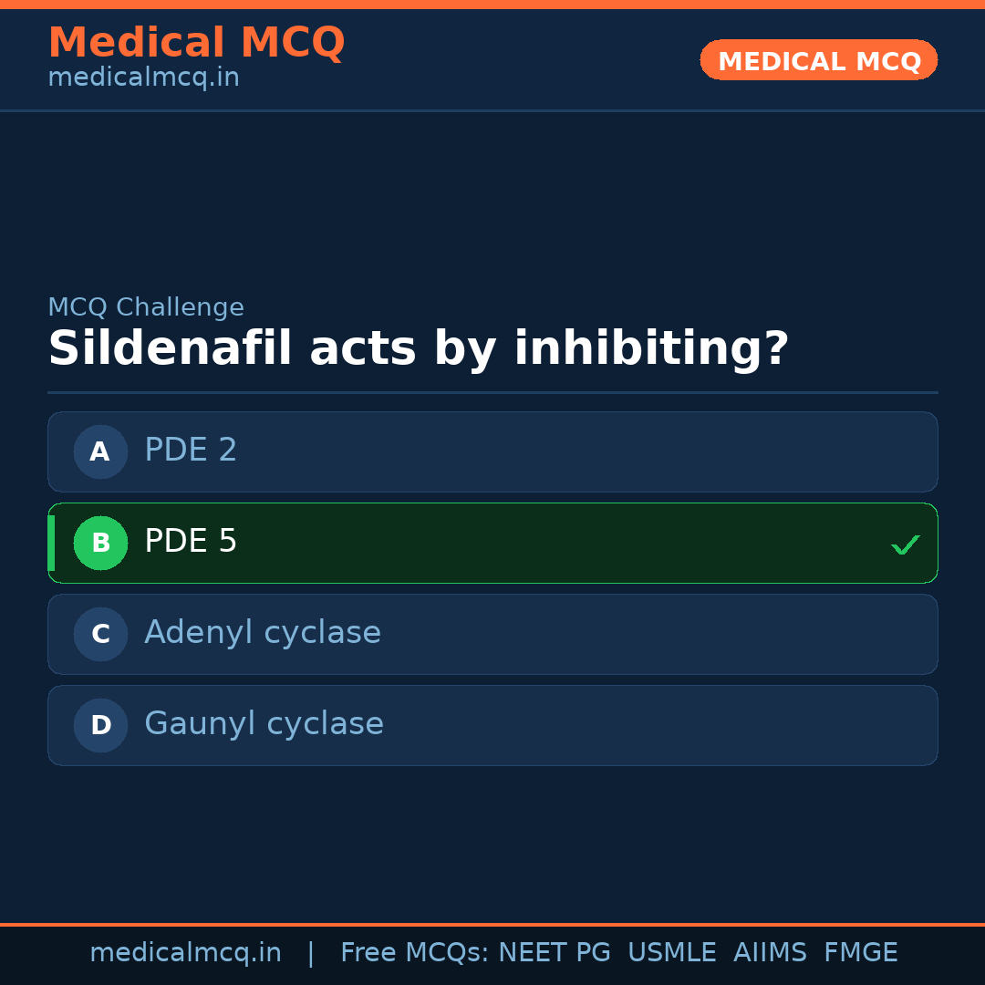
Task: Select the PDE 2 answer text
Action: [x=191, y=451]
